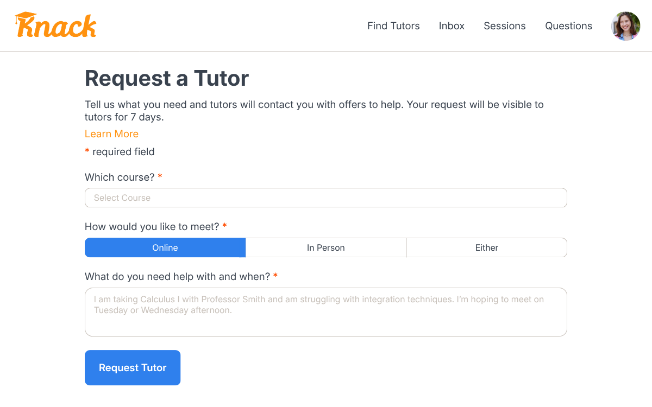This screenshot has height=407, width=652.
Task: Open the Inbox page
Action: (x=452, y=26)
